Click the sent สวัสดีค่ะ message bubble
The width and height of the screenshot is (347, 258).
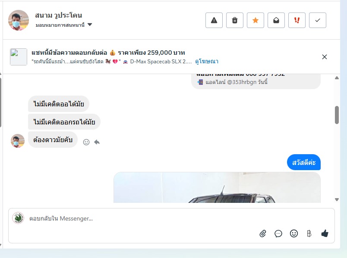[304, 162]
